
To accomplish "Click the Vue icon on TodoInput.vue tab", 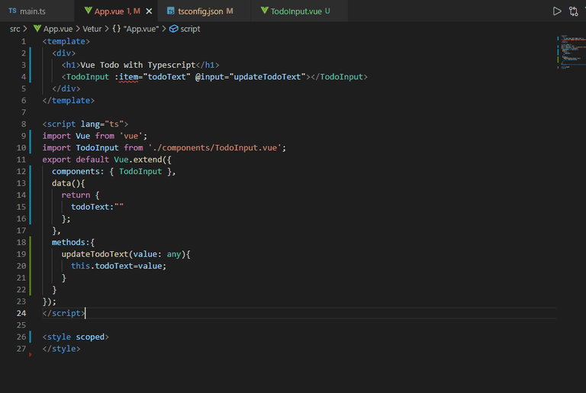I will [265, 11].
